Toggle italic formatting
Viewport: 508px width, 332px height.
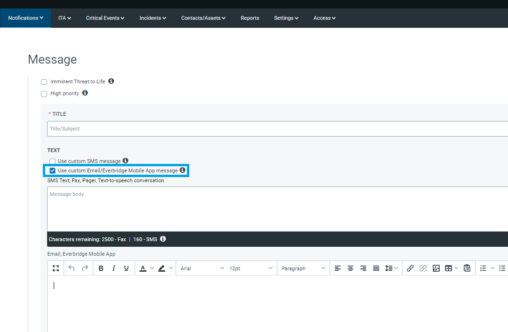pos(113,268)
